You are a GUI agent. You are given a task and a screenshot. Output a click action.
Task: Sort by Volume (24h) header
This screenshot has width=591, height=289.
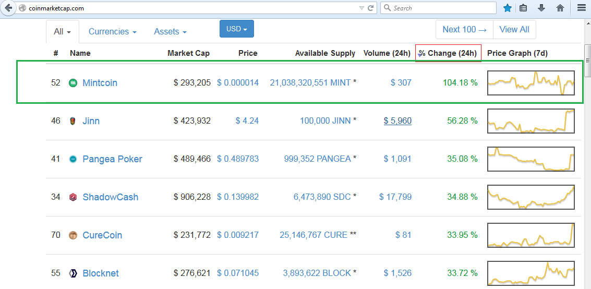(387, 53)
